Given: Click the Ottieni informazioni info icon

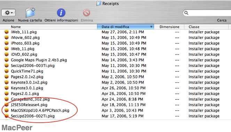Looking at the screenshot, I should click(x=61, y=12).
